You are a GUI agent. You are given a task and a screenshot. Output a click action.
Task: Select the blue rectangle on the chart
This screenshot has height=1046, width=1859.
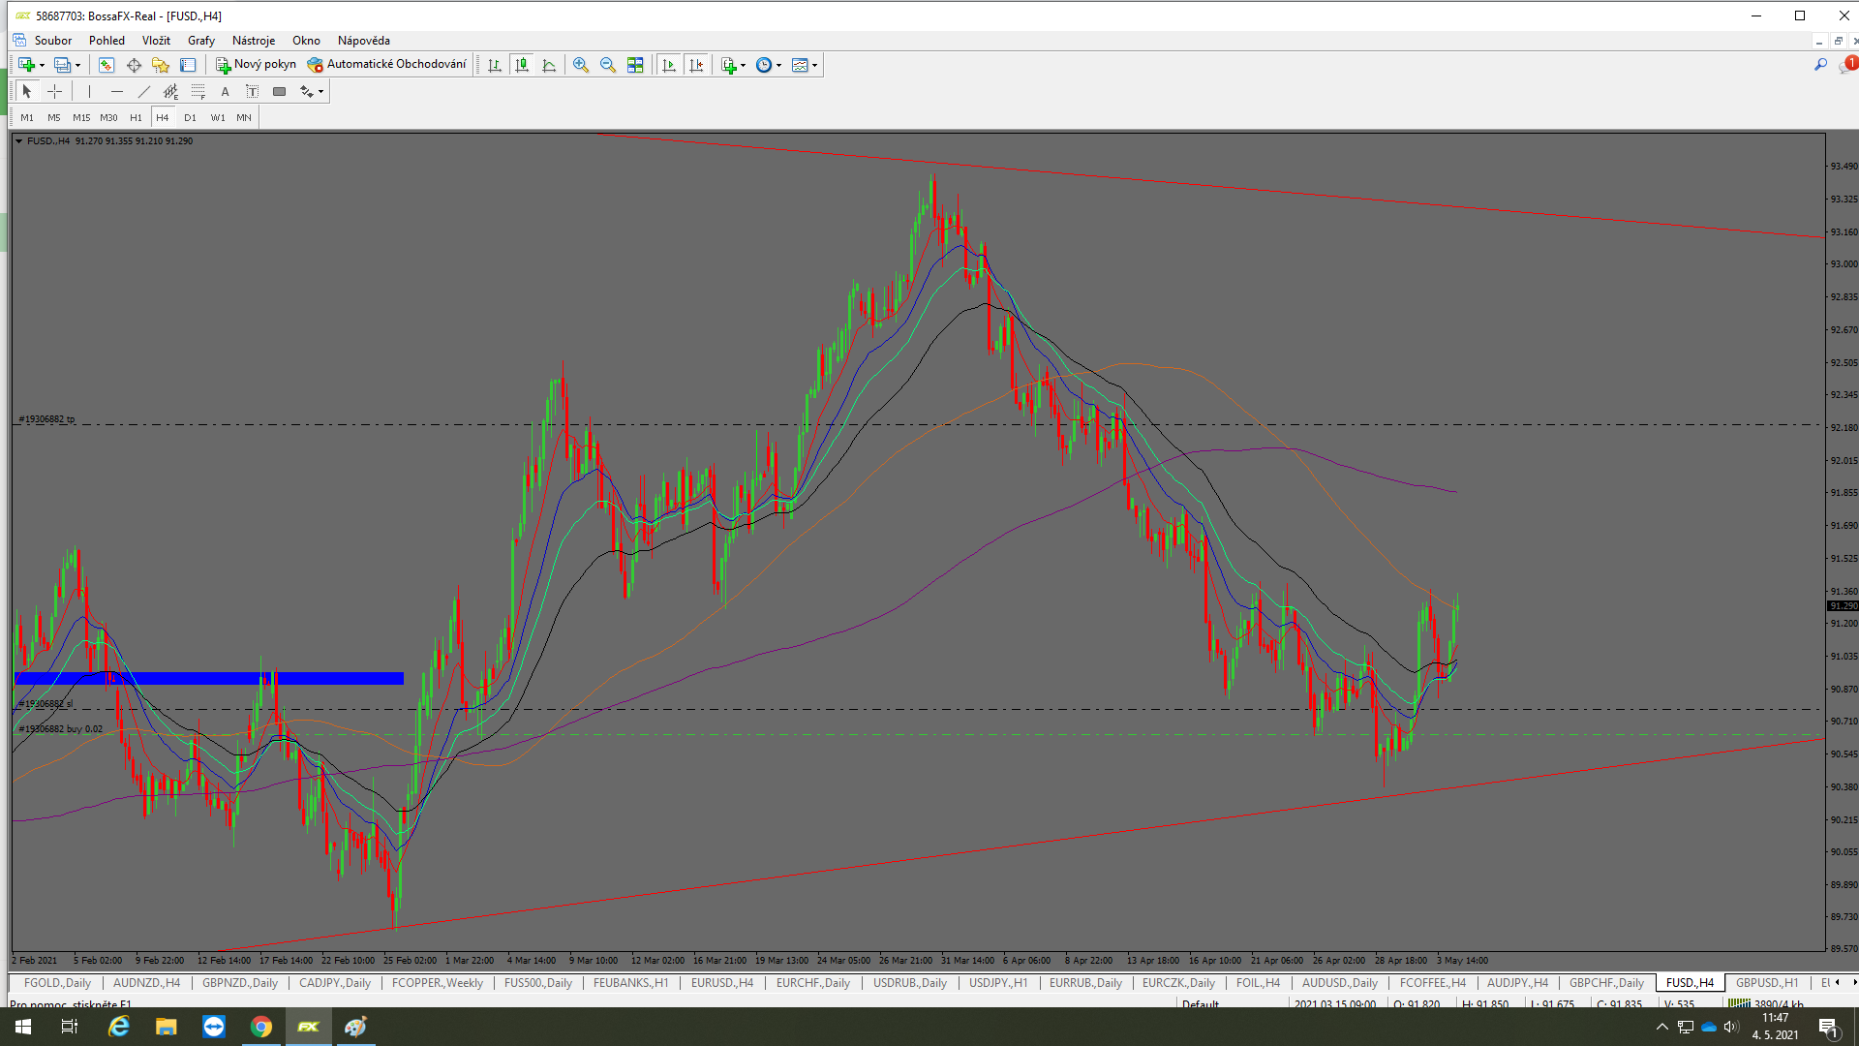[x=209, y=678]
